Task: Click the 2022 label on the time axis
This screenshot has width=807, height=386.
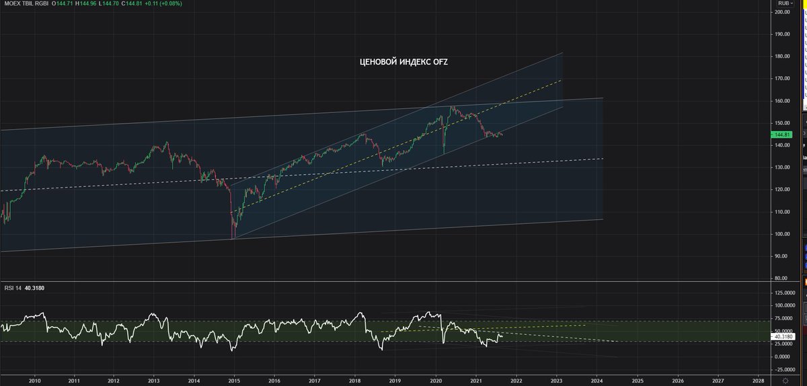Action: point(516,379)
